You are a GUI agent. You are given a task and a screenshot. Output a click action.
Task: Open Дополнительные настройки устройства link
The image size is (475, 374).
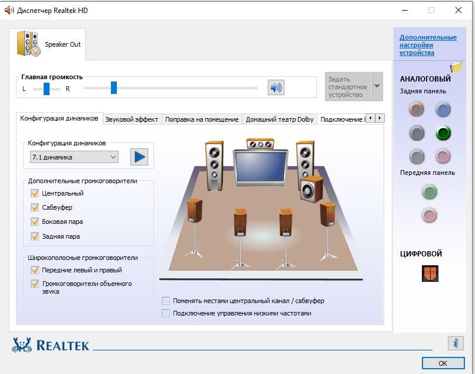[x=428, y=45]
